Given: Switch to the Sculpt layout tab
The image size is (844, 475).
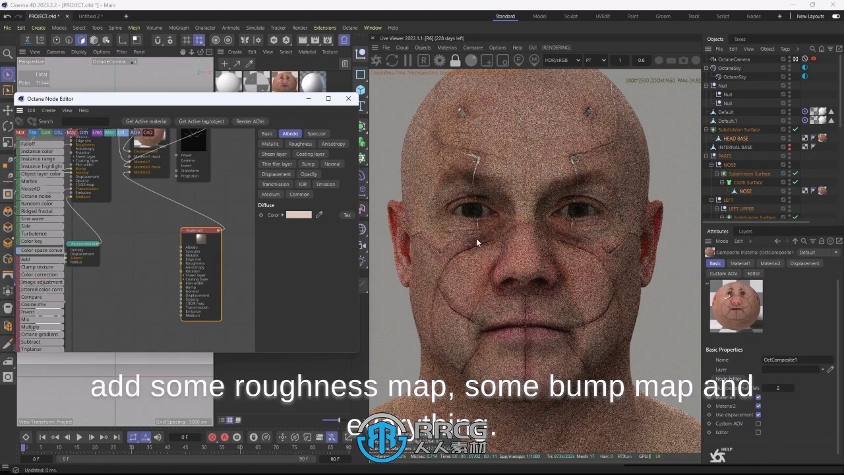Looking at the screenshot, I should pyautogui.click(x=571, y=16).
